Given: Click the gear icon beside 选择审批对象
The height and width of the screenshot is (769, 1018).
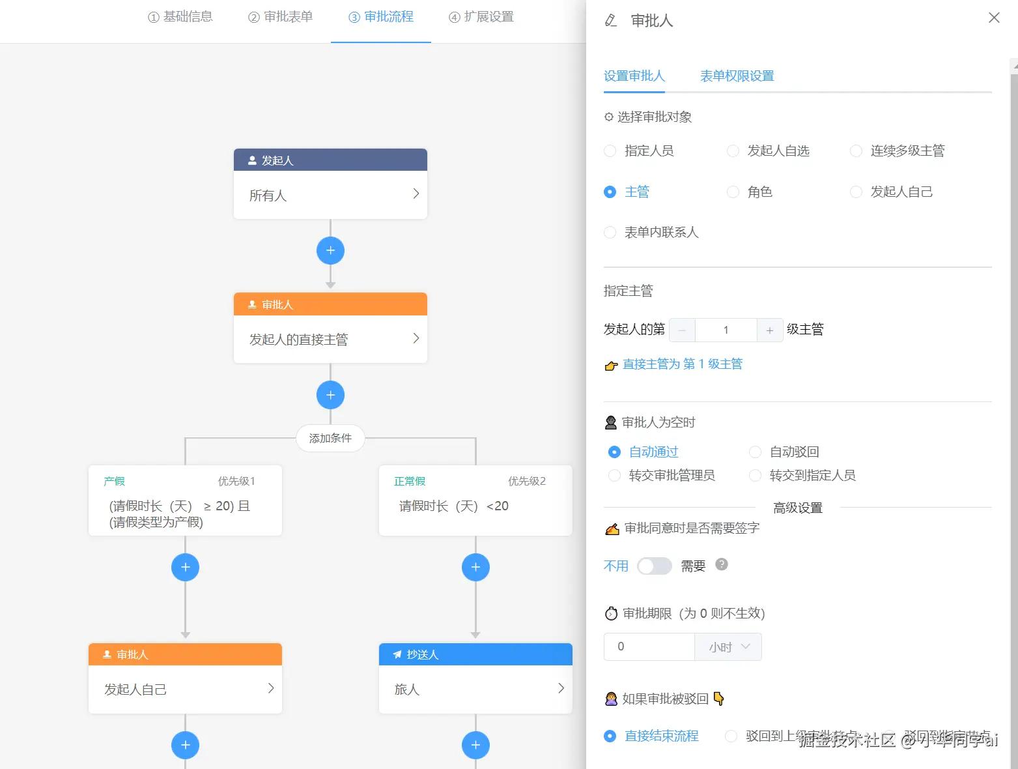Looking at the screenshot, I should [x=609, y=117].
